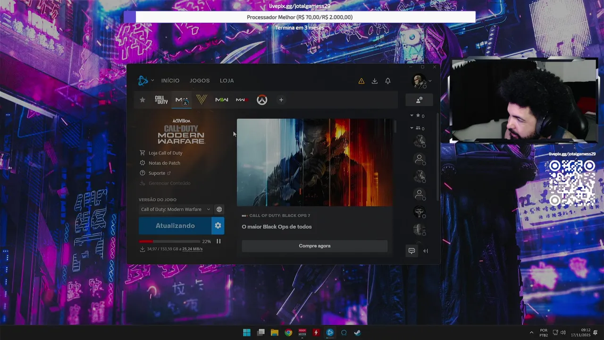
Task: Open the chat bubble icon
Action: click(x=411, y=251)
